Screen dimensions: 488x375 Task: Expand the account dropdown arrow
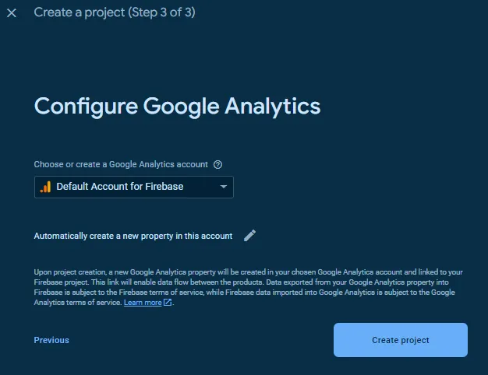(223, 187)
